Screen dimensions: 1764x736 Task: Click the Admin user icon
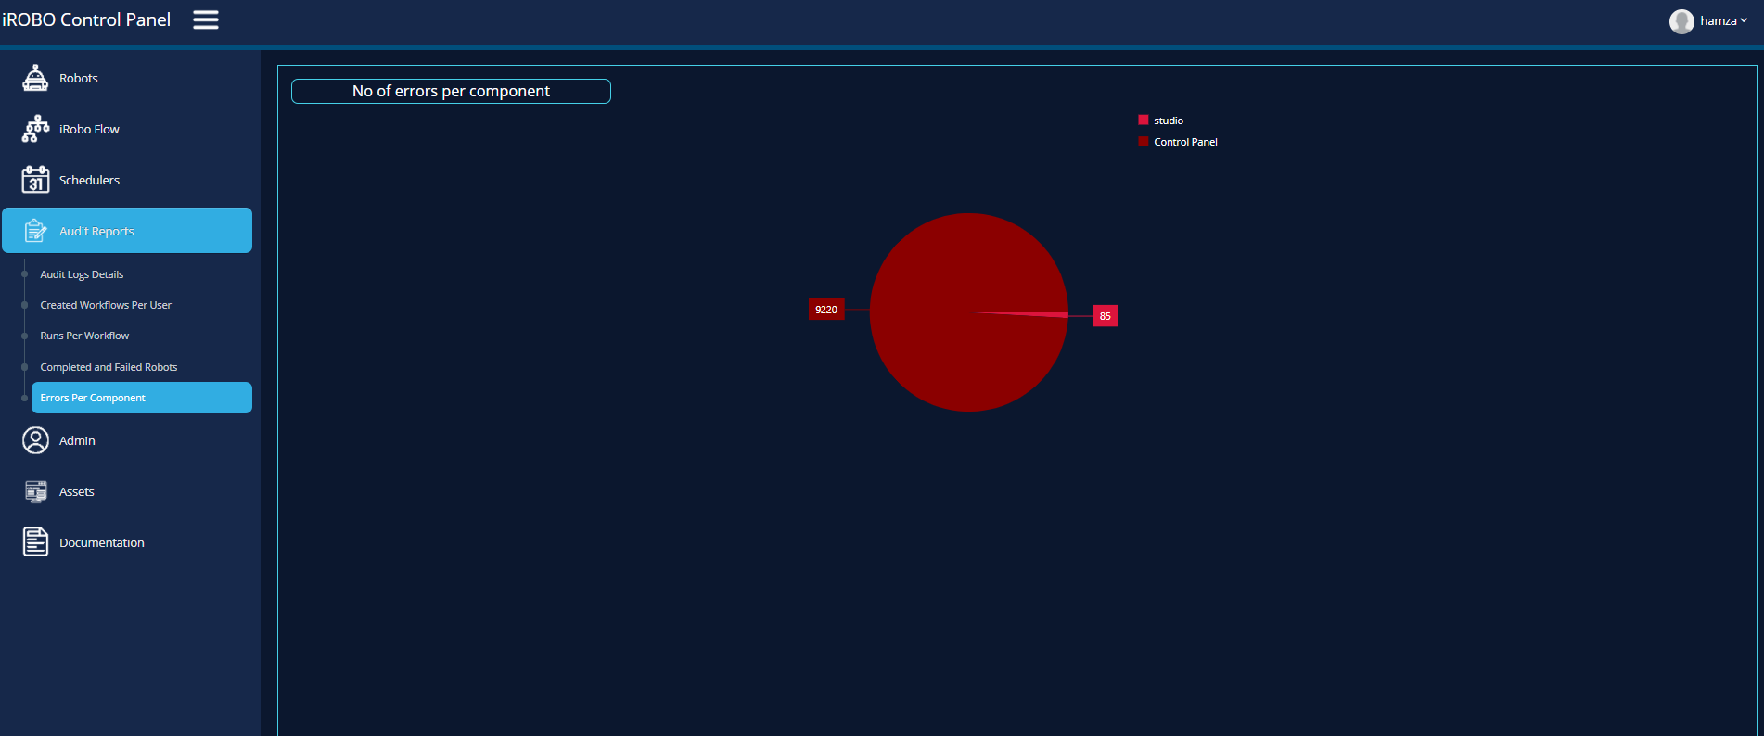tap(35, 440)
